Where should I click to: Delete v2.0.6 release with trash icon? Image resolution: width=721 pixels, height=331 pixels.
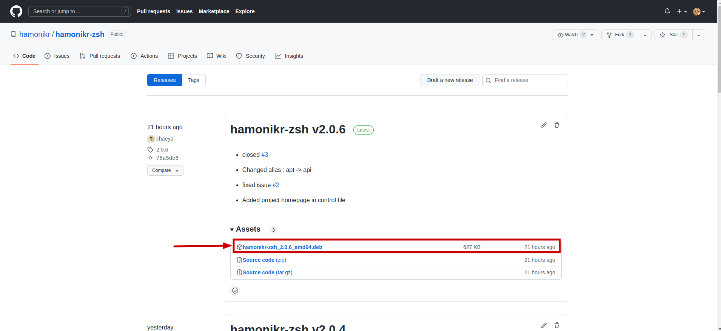tap(556, 125)
